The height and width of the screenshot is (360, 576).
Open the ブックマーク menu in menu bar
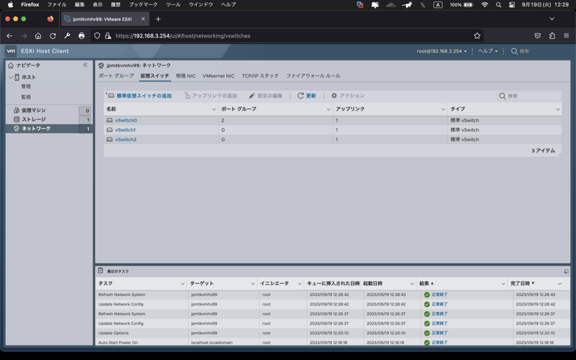coord(143,5)
